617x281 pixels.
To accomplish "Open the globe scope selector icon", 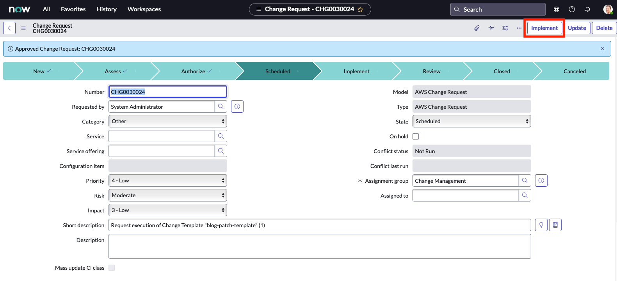I will point(557,9).
